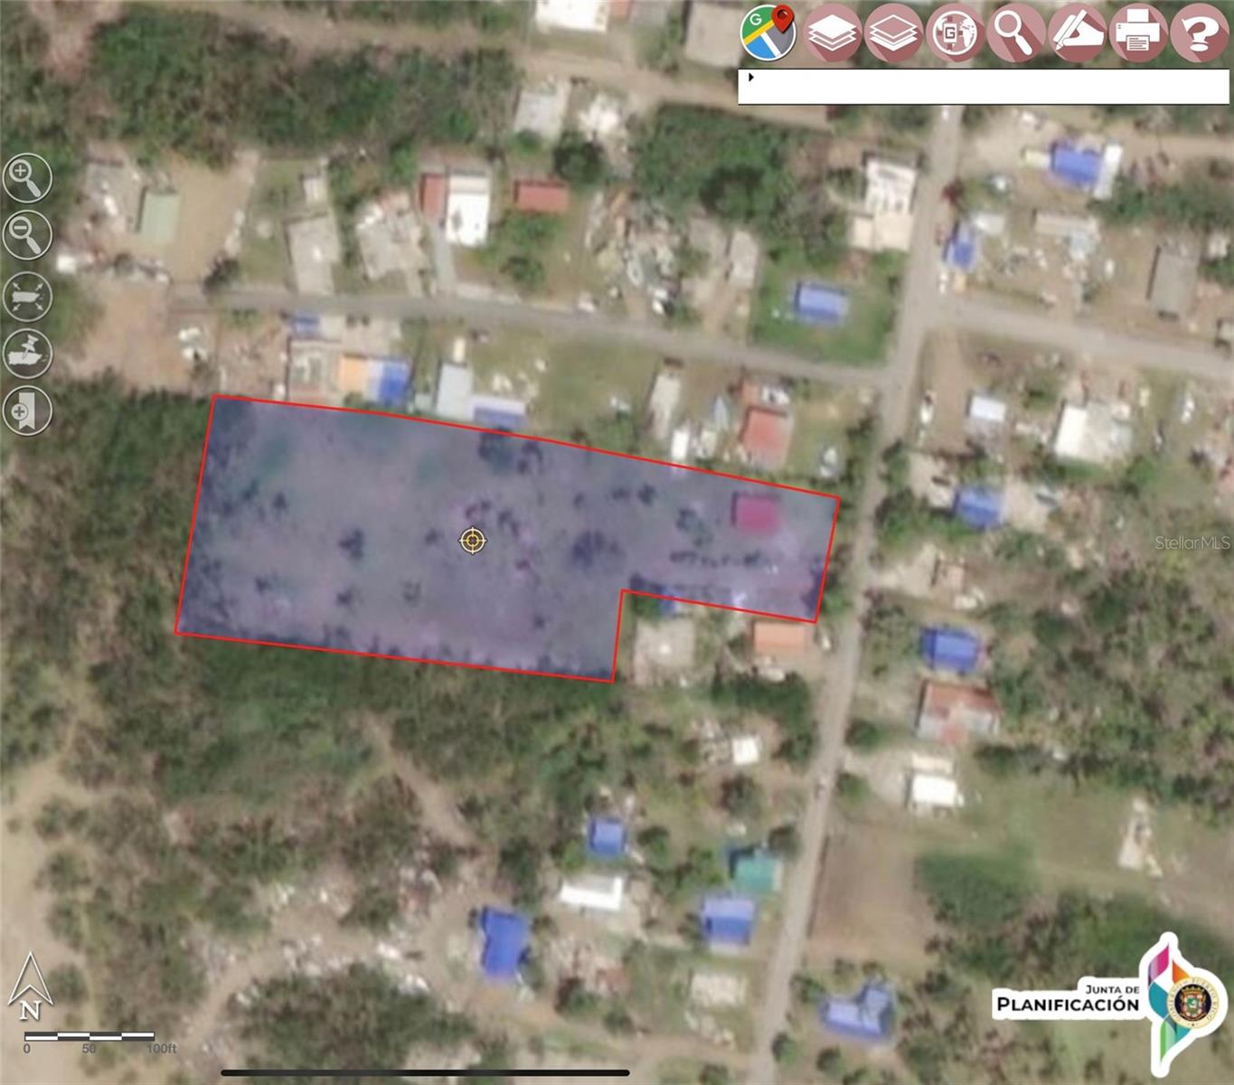Click the pushpin on island icon
Viewport: 1234px width, 1085px height.
pos(27,353)
